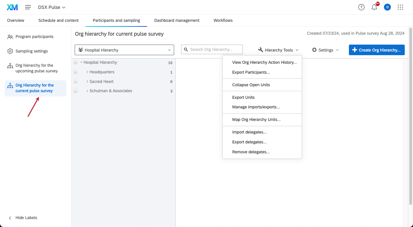Click the XM logo

pos(12,7)
